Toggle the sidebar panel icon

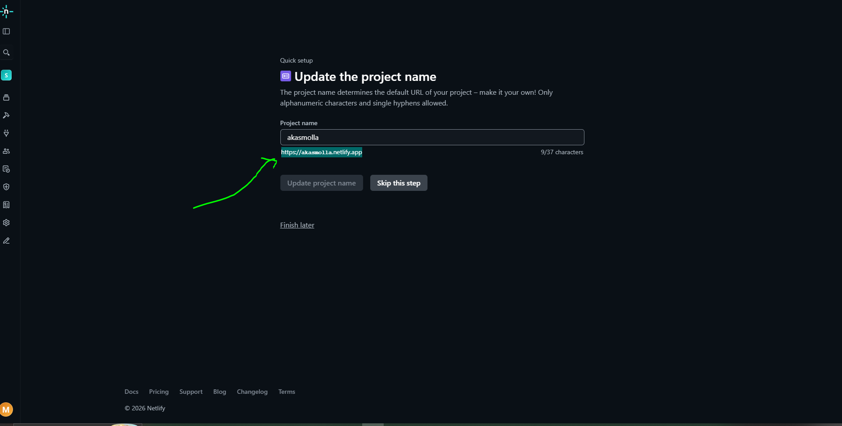tap(6, 31)
